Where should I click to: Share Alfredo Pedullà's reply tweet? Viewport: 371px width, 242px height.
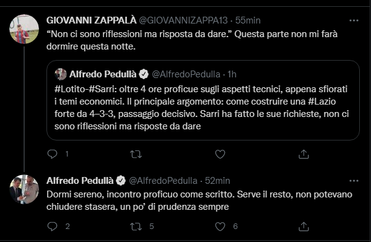304,227
